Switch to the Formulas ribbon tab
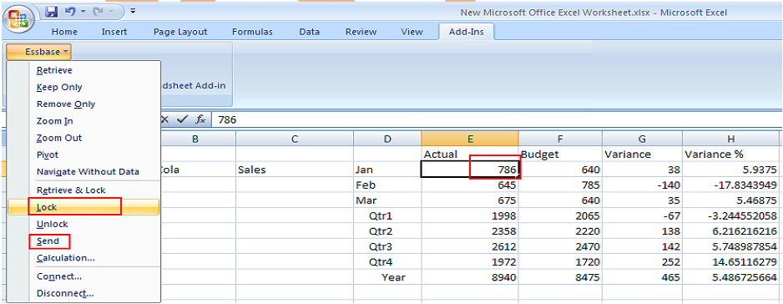783x304 pixels. click(252, 32)
